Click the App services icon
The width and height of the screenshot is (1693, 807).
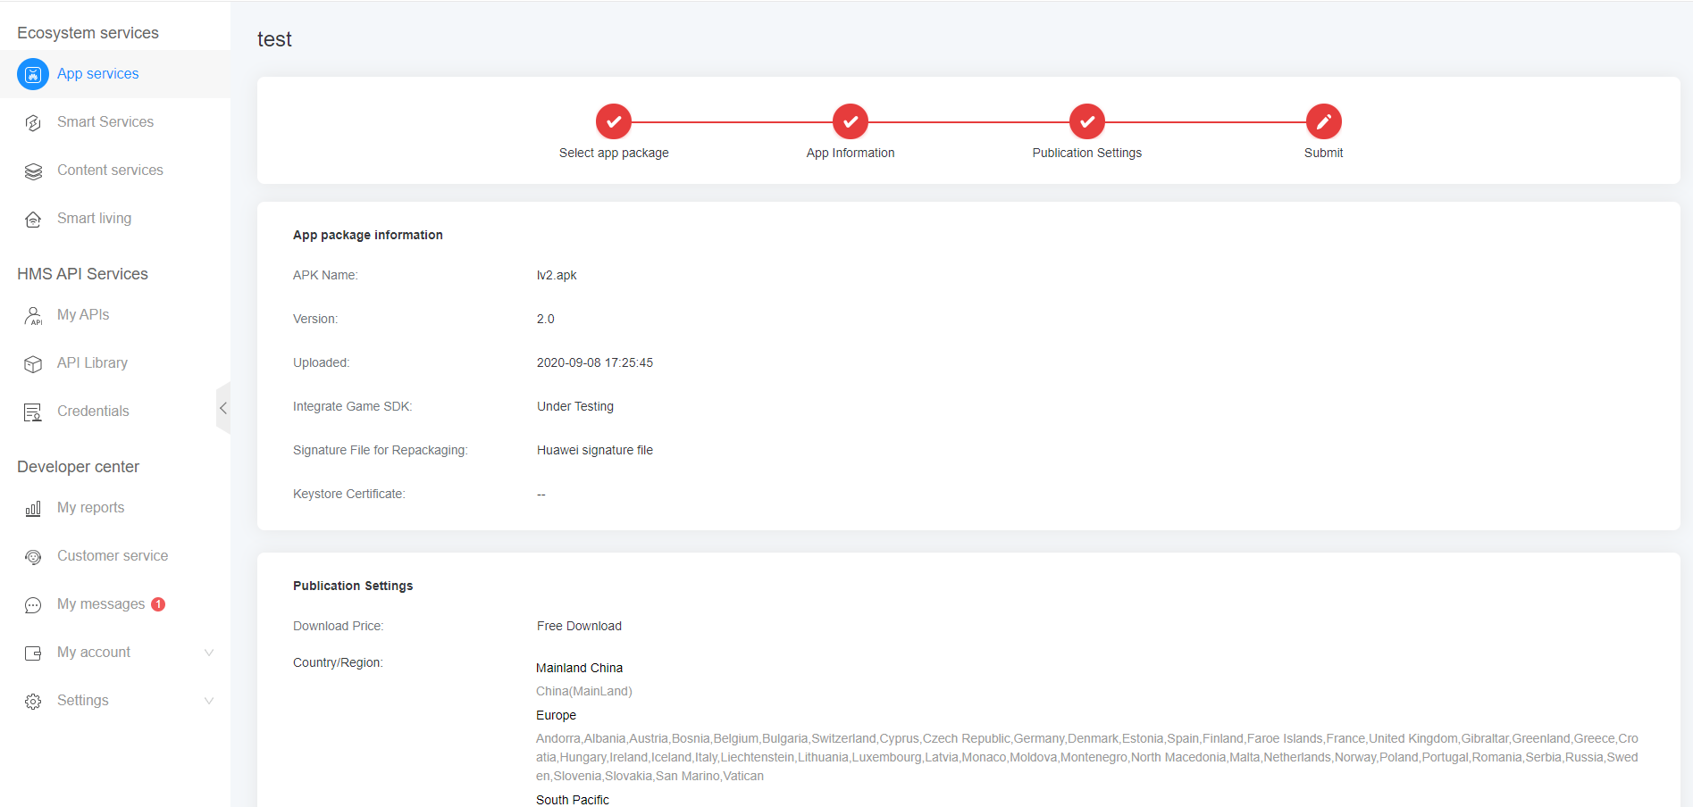33,74
